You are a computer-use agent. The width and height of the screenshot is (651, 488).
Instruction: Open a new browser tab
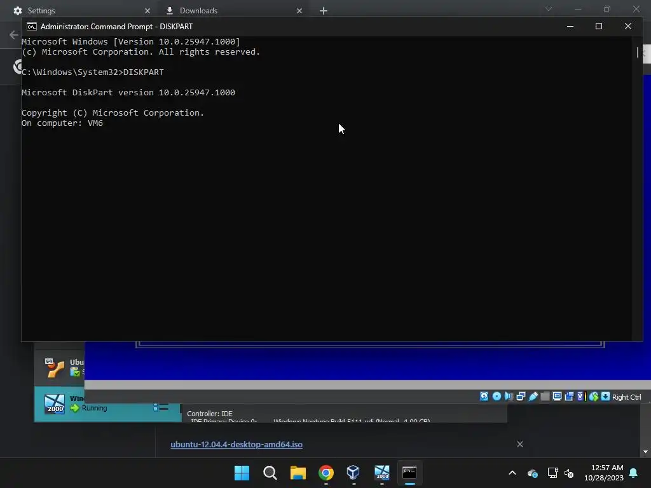324,11
